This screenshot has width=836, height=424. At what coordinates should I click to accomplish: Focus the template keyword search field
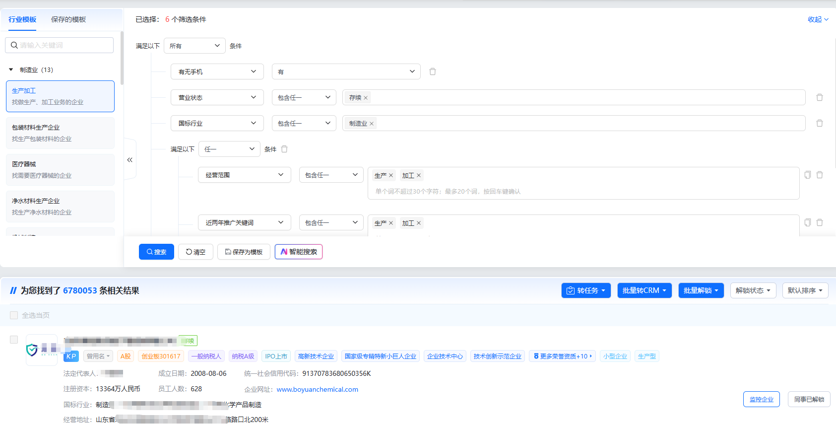click(x=60, y=45)
